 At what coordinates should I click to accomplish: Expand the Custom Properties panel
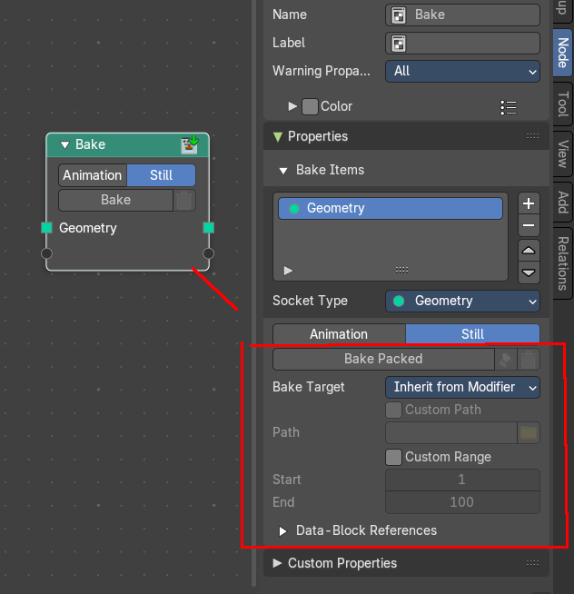pos(277,563)
